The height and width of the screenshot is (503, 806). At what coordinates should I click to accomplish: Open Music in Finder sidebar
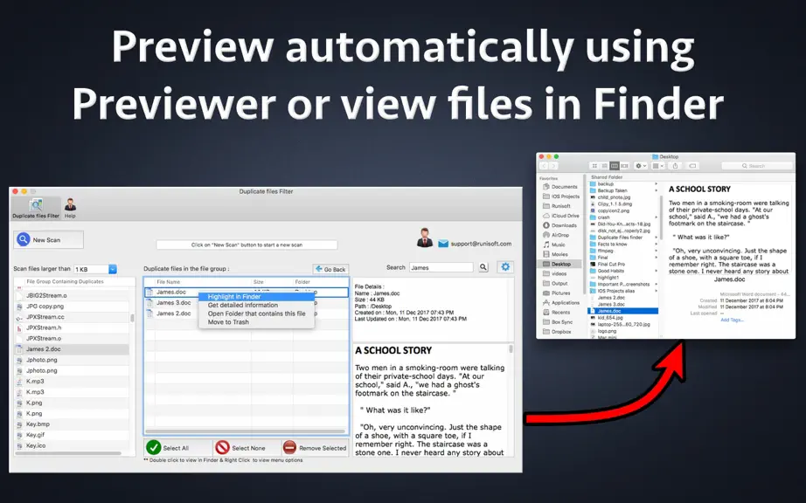click(x=554, y=245)
